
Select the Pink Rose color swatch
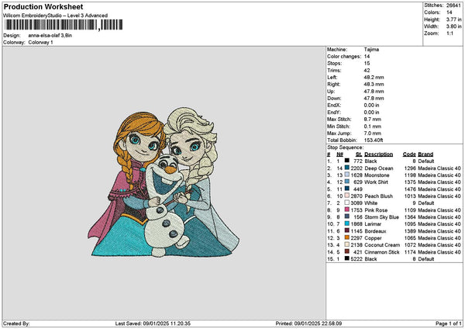point(346,210)
